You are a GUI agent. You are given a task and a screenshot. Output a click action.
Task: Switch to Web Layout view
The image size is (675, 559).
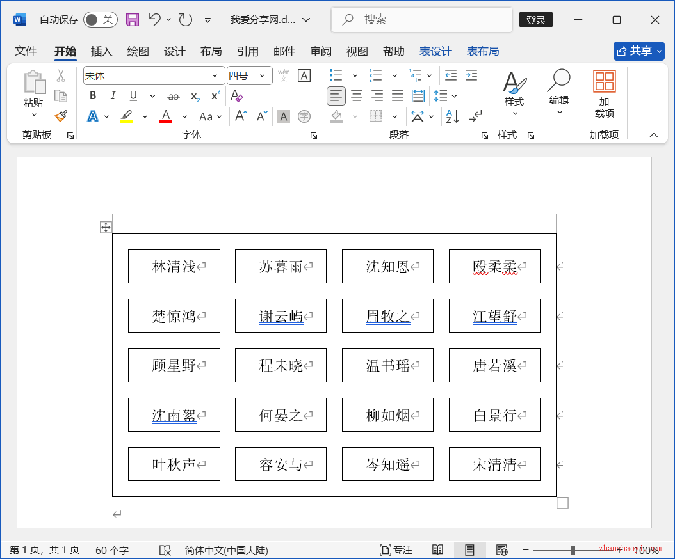[x=502, y=550]
